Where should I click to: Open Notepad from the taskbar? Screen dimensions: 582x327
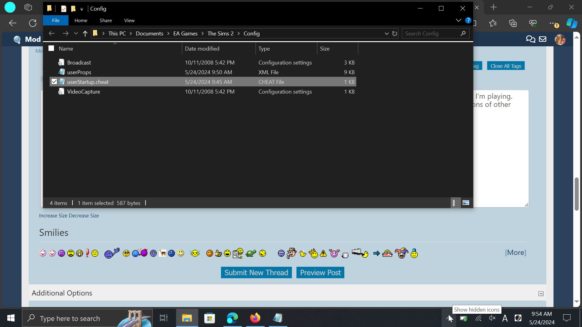(x=277, y=318)
